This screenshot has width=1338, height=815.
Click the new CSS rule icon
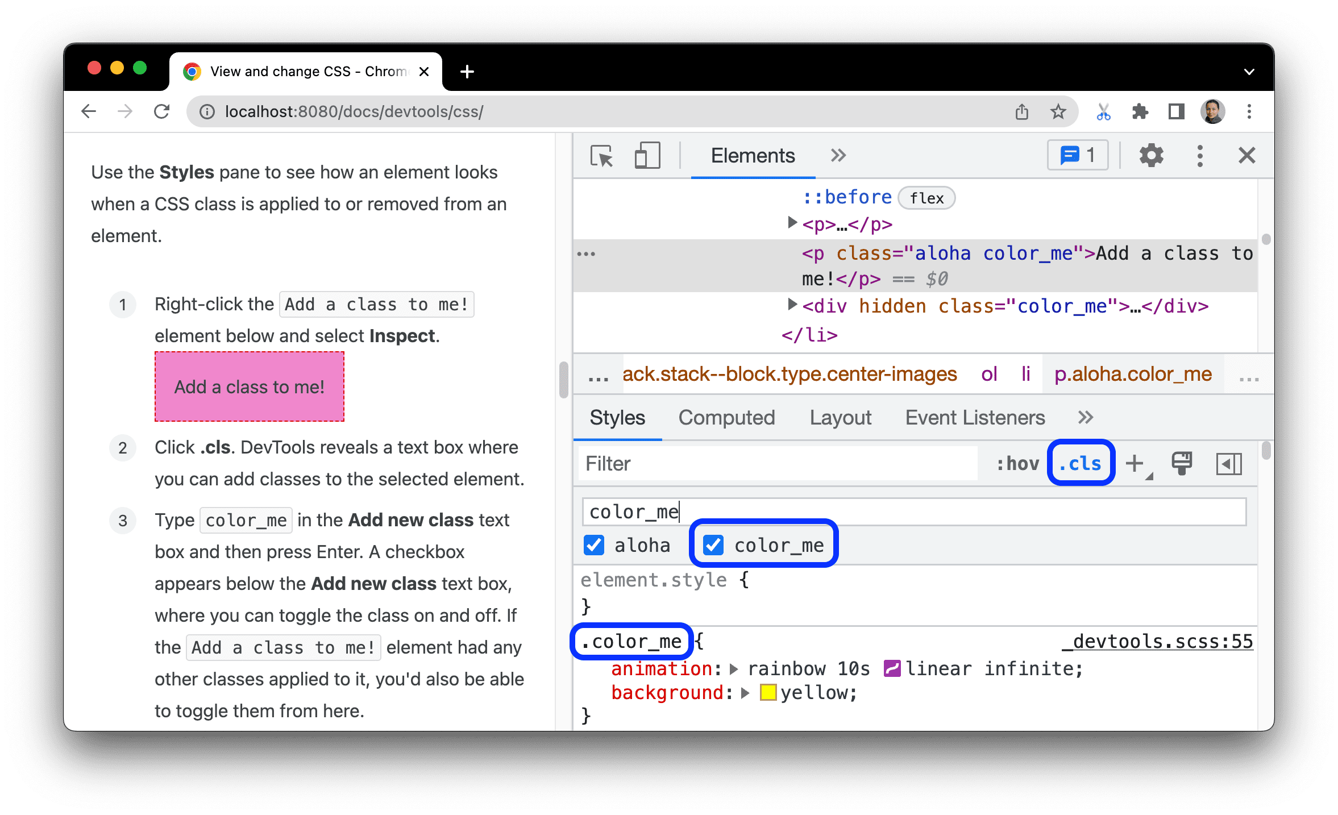pyautogui.click(x=1138, y=463)
